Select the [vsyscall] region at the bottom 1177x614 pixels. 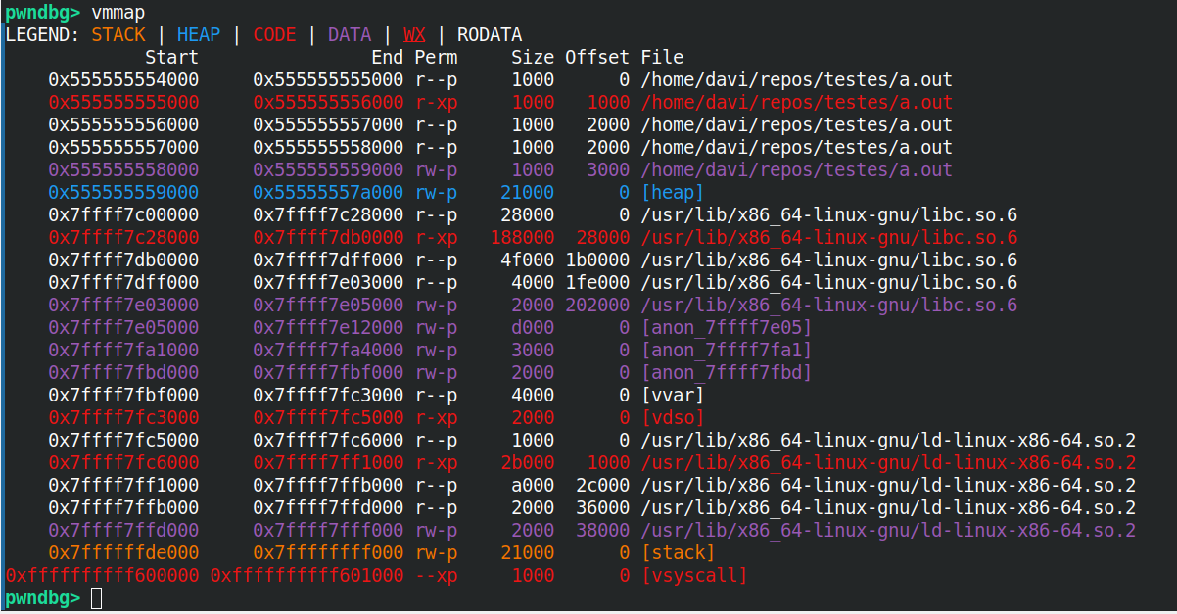coord(693,575)
